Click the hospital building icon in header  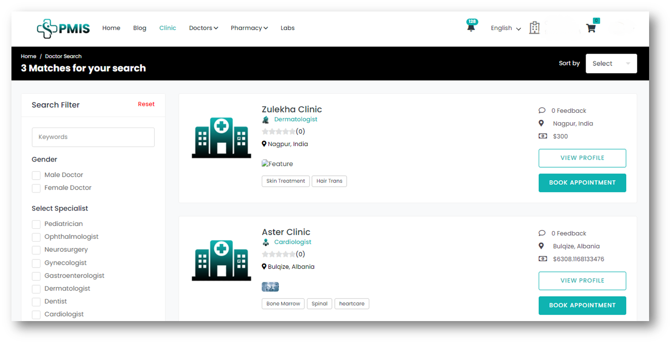coord(534,27)
